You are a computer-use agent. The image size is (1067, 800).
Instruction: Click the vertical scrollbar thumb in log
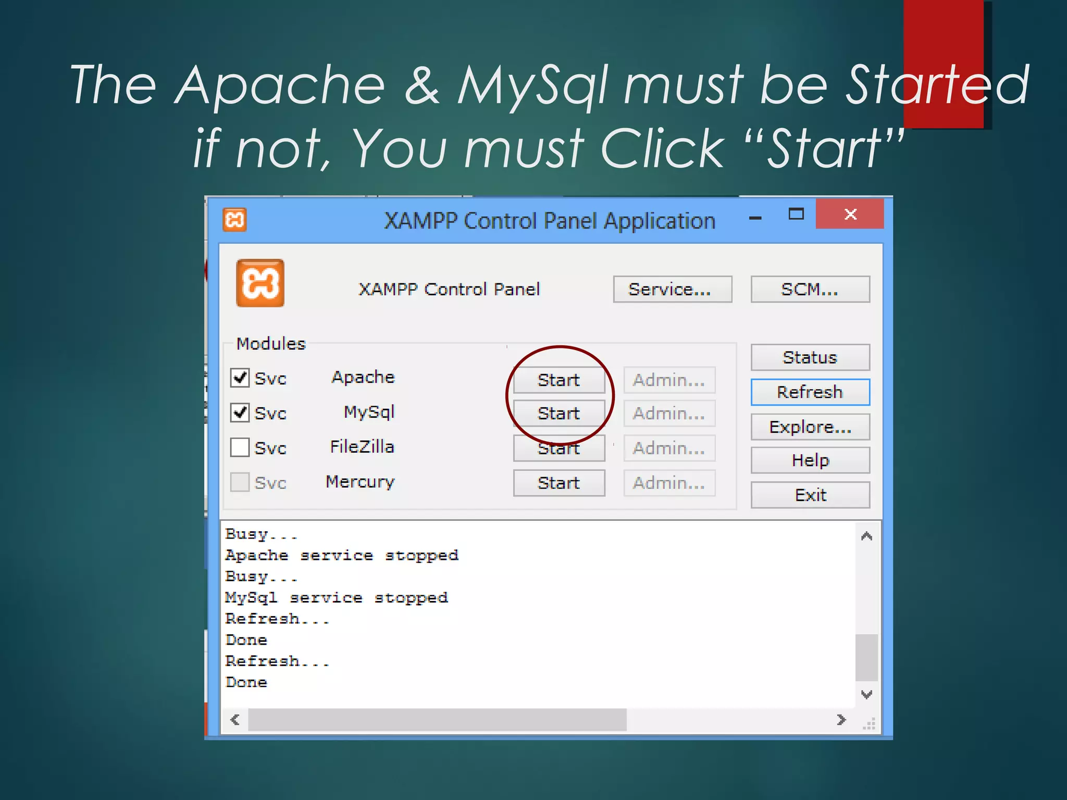tap(866, 657)
